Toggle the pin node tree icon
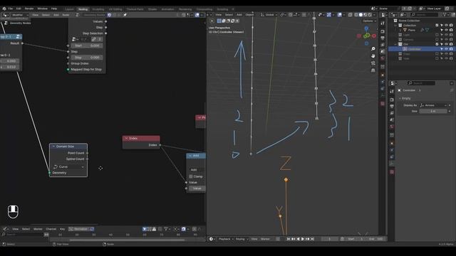Screen dimensions: 456x256 pyautogui.click(x=125, y=15)
